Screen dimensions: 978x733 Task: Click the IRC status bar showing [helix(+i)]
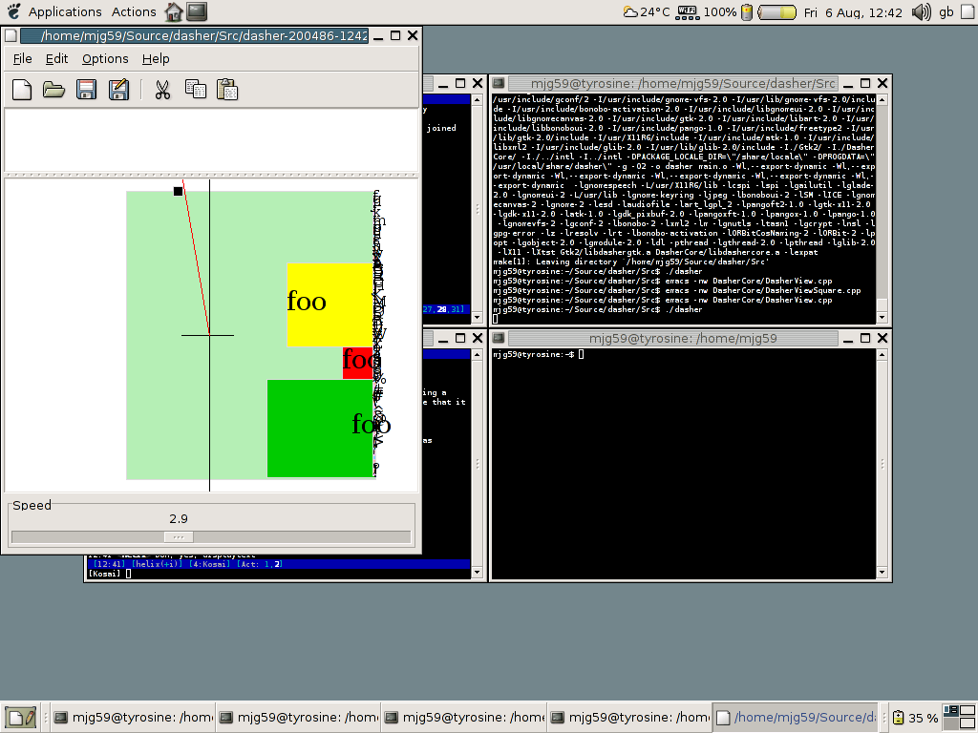pos(278,564)
